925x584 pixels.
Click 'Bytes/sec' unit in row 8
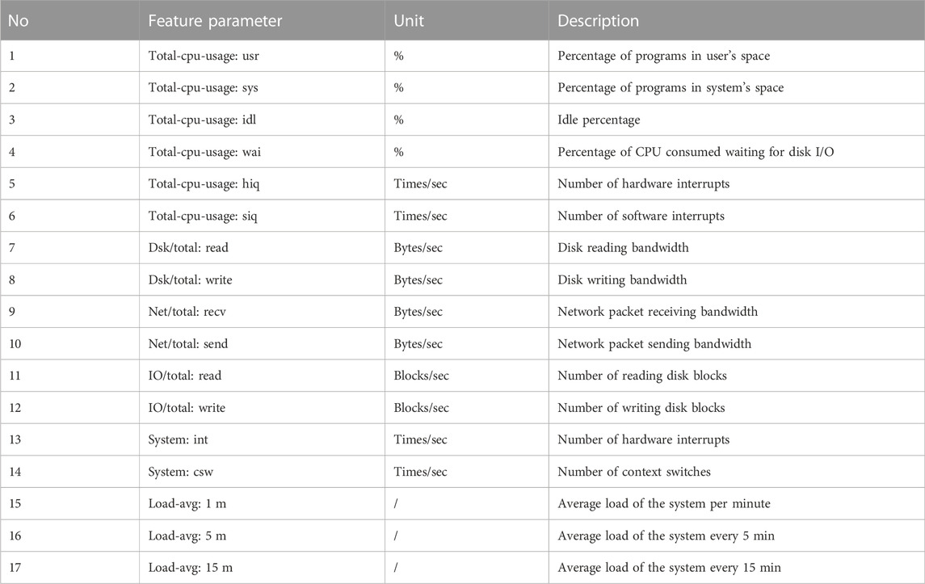418,280
